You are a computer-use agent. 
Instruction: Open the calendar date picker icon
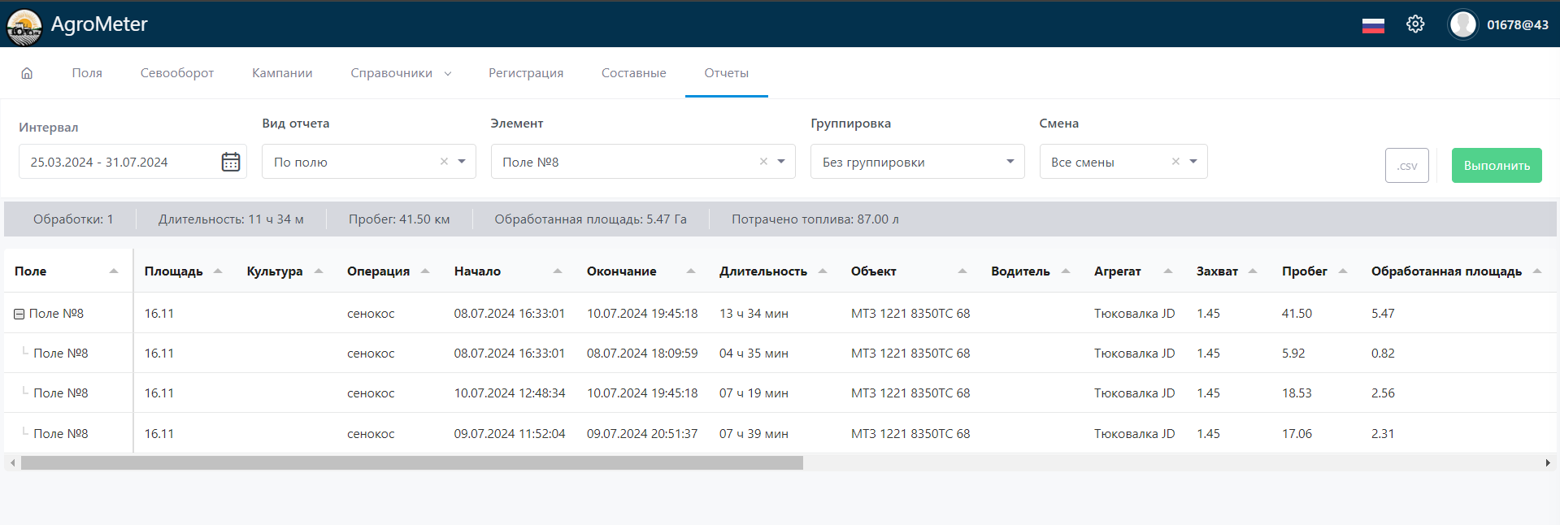[x=231, y=162]
